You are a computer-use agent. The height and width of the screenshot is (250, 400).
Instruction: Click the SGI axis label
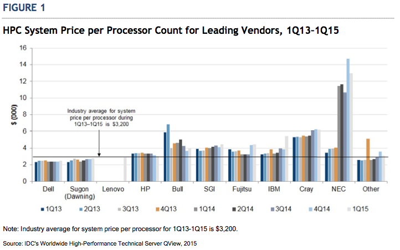point(209,189)
